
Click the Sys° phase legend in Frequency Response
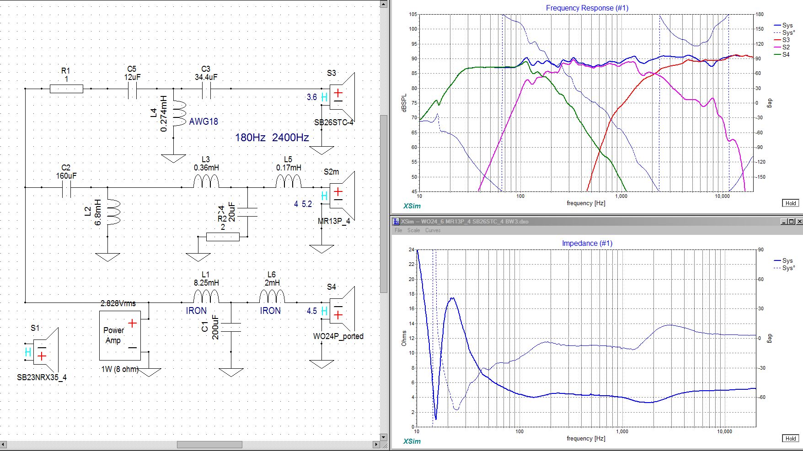784,33
